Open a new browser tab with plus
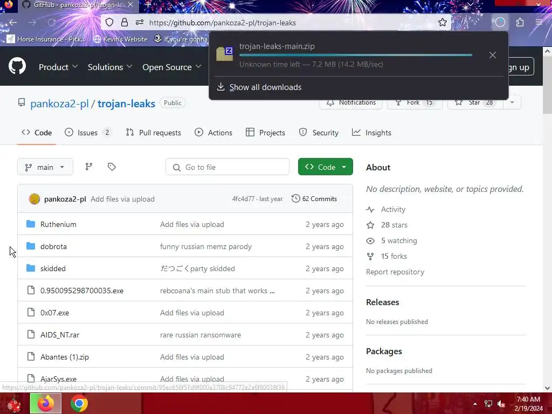This screenshot has width=552, height=414. tap(148, 5)
